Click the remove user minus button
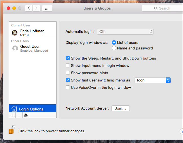Image resolution: width=183 pixels, height=143 pixels. point(19,115)
